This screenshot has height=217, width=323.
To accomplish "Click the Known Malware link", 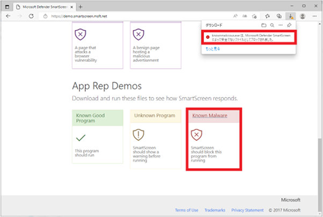I will (210, 115).
